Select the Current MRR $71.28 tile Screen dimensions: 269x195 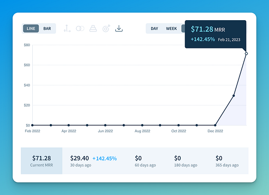coord(42,160)
